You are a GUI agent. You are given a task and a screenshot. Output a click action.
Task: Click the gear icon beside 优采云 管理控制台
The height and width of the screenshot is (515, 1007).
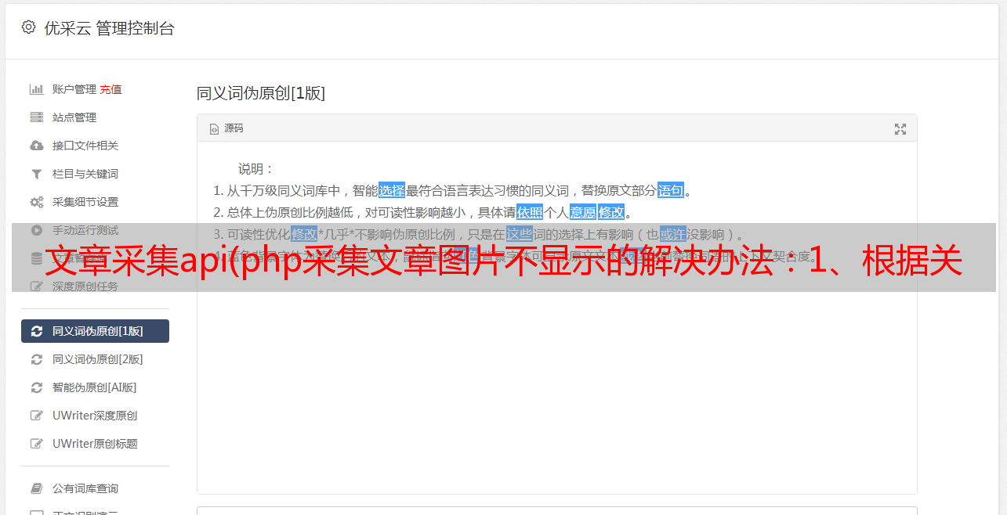click(x=28, y=27)
